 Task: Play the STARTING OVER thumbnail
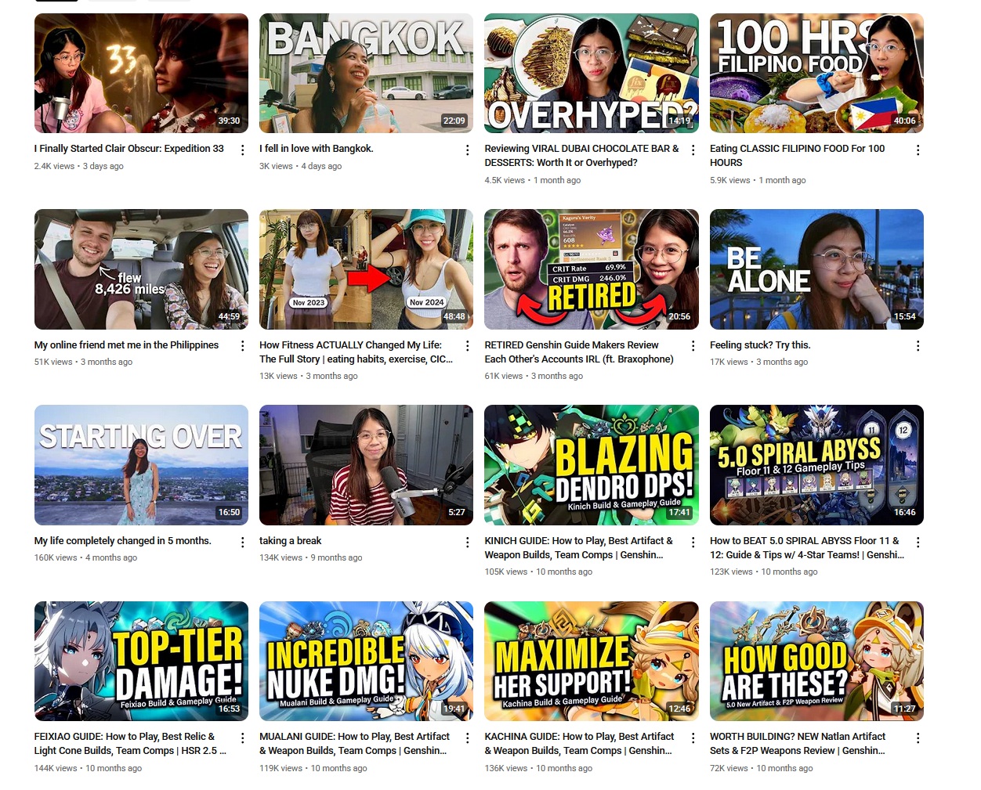pos(141,465)
